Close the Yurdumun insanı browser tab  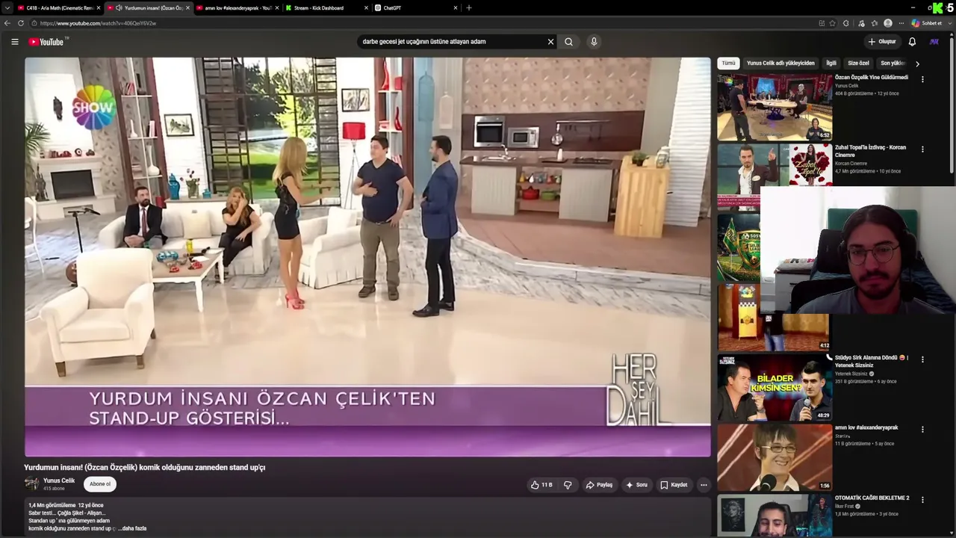pyautogui.click(x=187, y=8)
